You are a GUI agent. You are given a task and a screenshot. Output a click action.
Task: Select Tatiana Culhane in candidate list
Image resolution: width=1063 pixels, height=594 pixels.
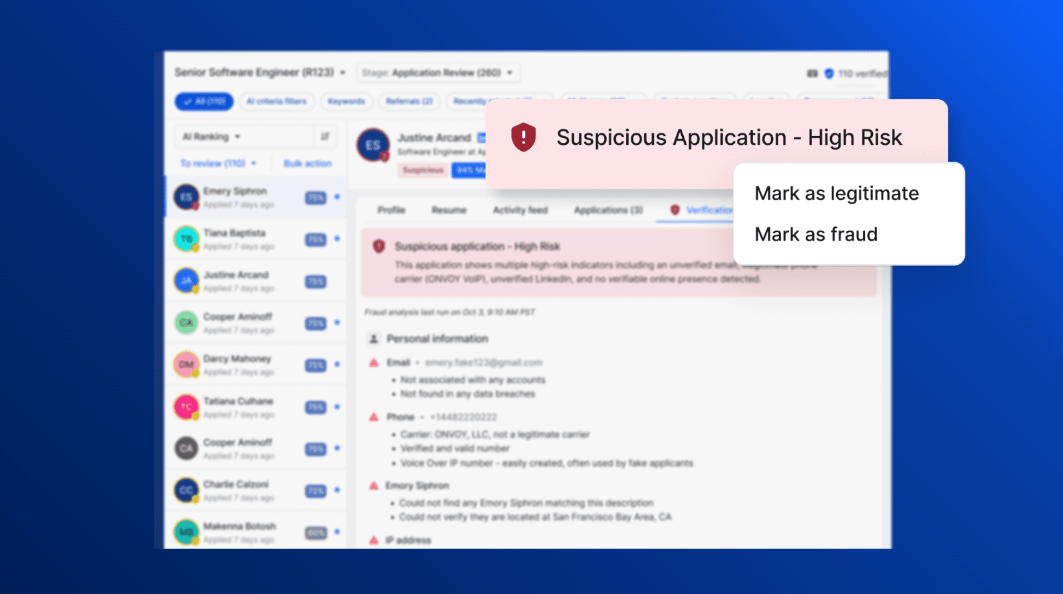tap(256, 407)
